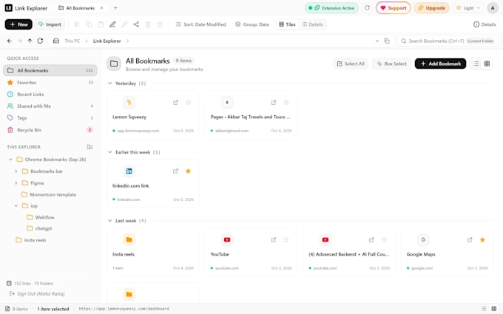503x314 pixels.
Task: Open Advanced Backend bookmark externally
Action: (x=371, y=239)
